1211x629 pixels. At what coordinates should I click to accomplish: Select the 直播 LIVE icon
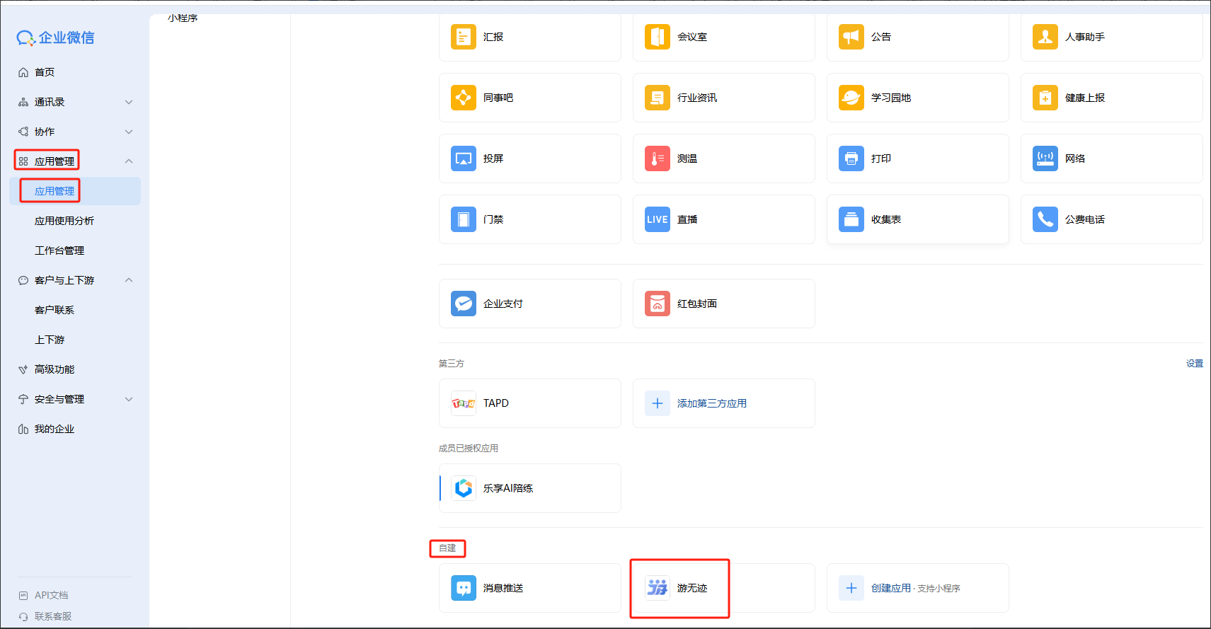[657, 219]
